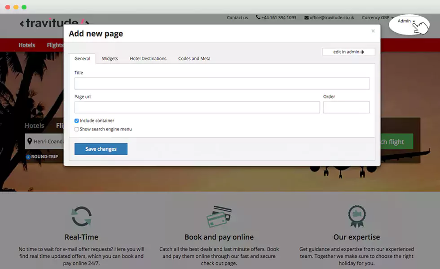This screenshot has height=269, width=440.
Task: Open the edit in admin link
Action: [x=348, y=52]
